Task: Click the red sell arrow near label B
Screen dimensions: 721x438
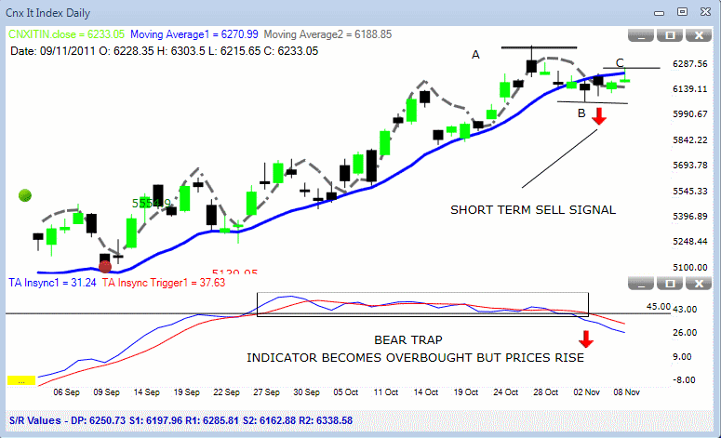Action: coord(599,116)
